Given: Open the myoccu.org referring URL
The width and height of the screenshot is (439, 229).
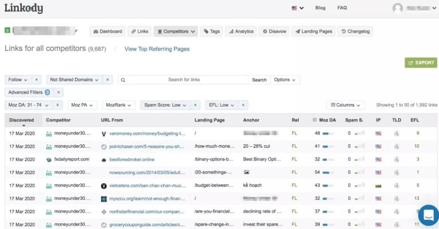Looking at the screenshot, I should coord(147,199).
